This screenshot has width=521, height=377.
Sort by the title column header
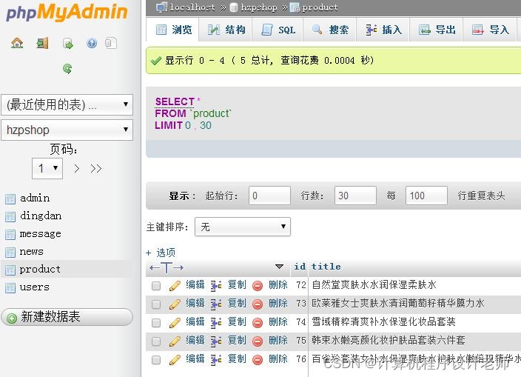pos(326,267)
